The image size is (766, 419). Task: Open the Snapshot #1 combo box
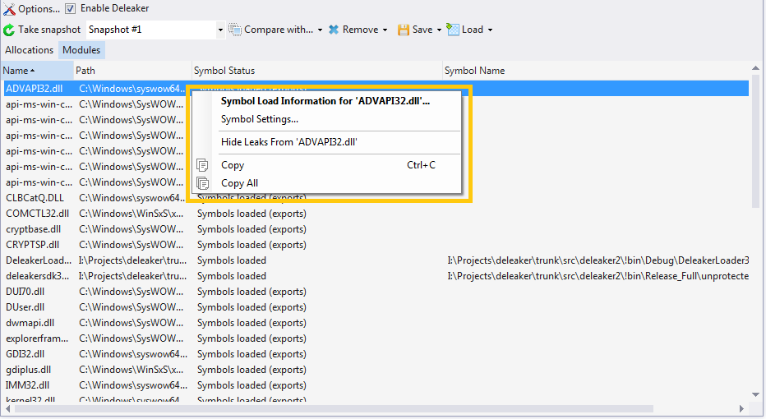pos(155,30)
